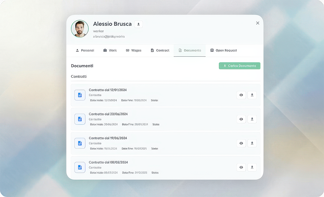This screenshot has width=324, height=197.
Task: Download the Contratto dal 20/06/2024 file
Action: click(252, 119)
